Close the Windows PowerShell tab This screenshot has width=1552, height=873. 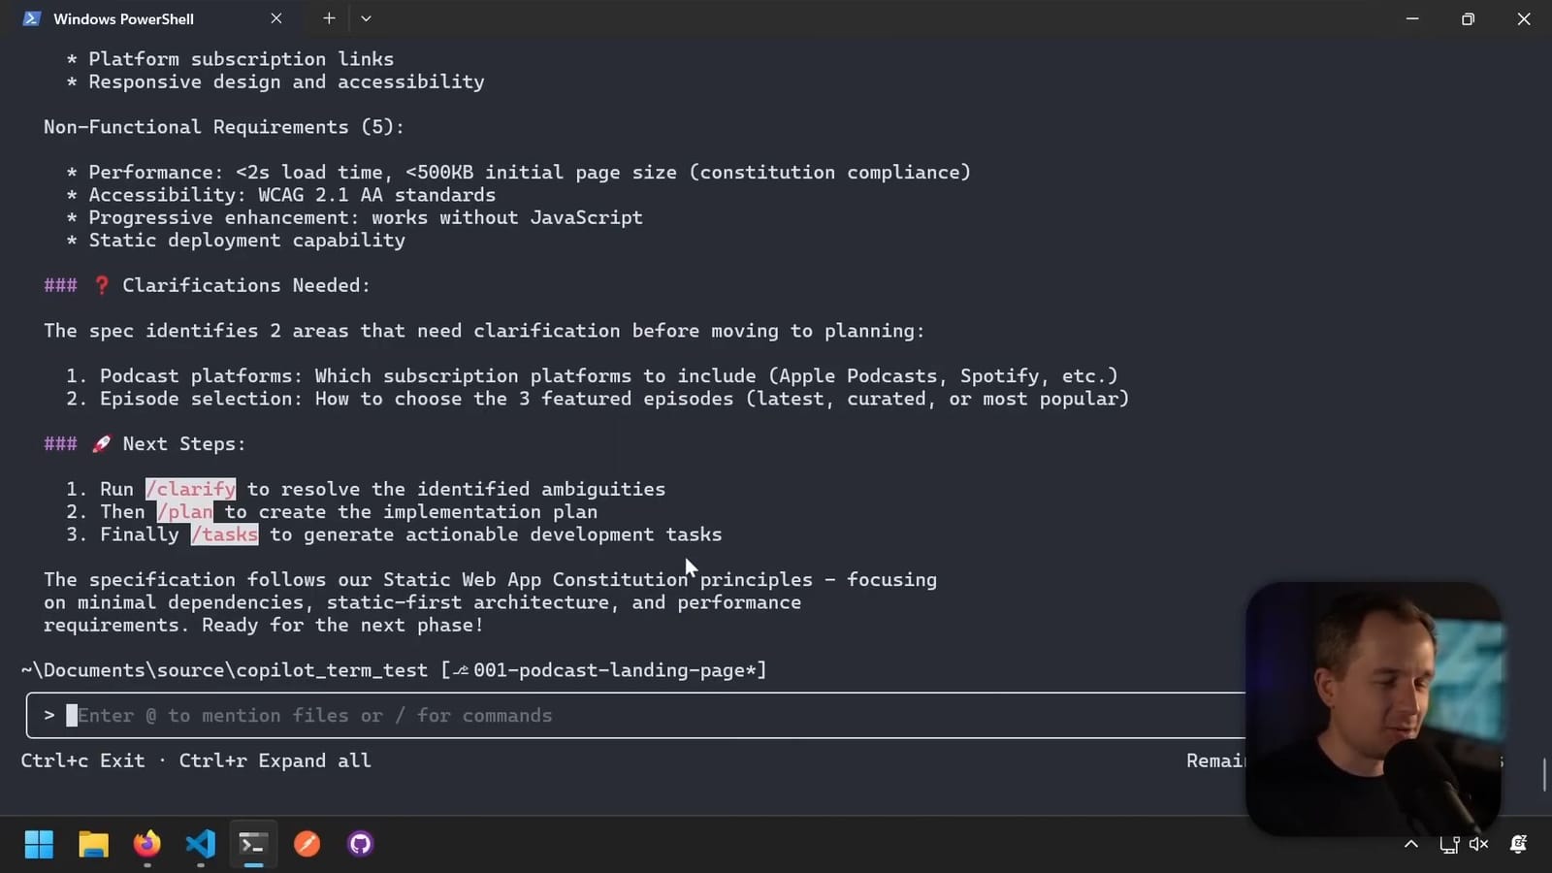click(x=276, y=17)
